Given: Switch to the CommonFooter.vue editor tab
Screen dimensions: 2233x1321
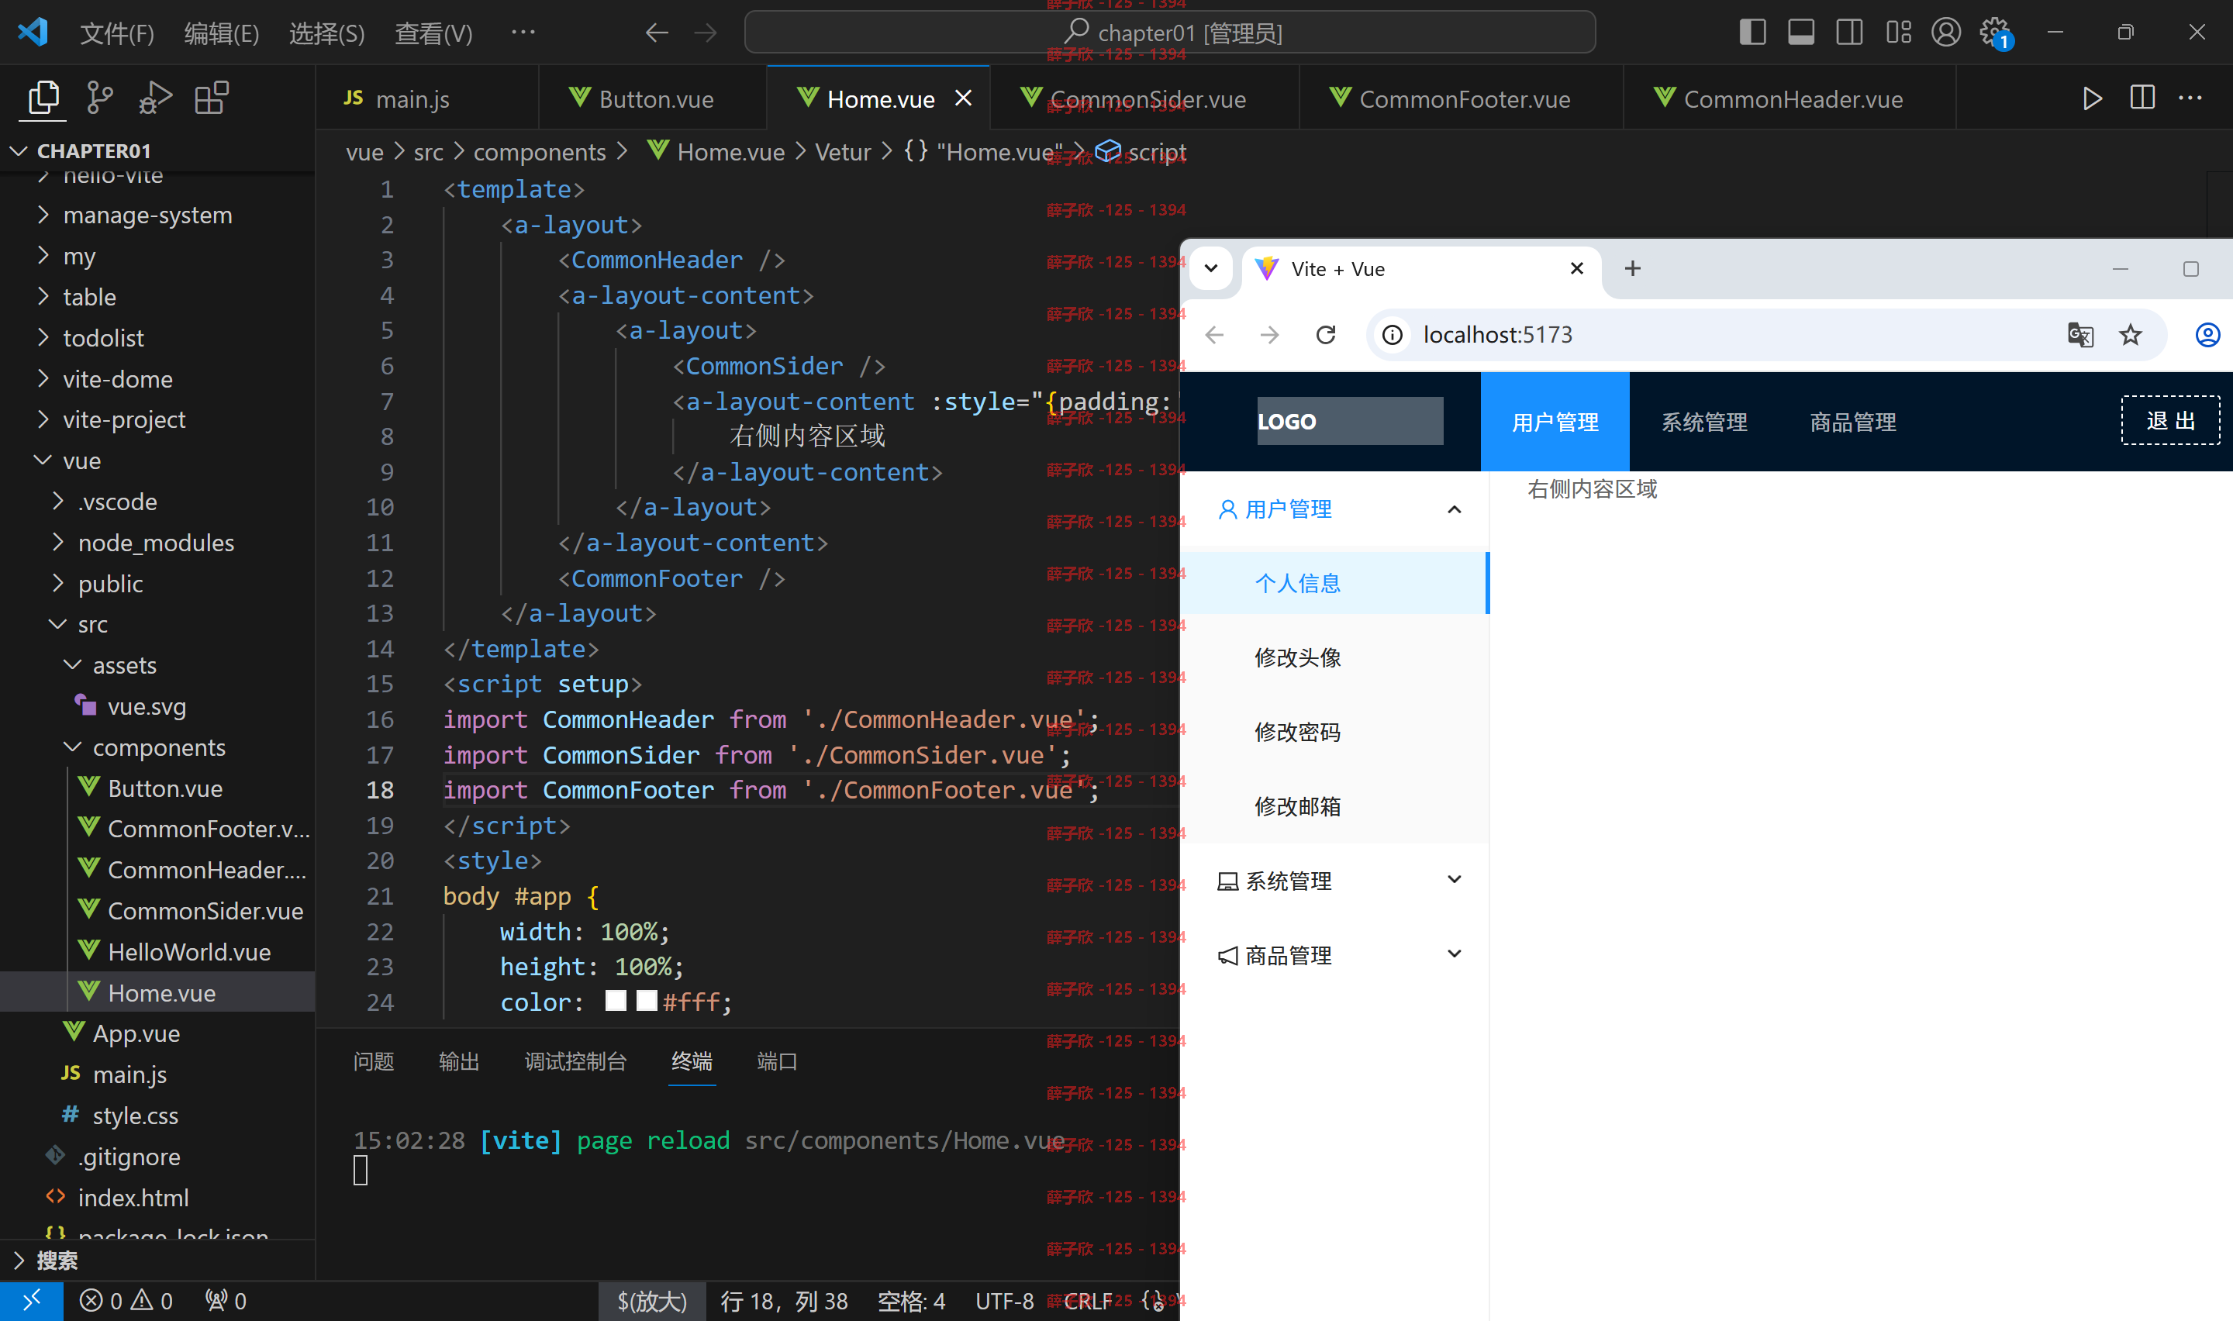Looking at the screenshot, I should 1463,98.
